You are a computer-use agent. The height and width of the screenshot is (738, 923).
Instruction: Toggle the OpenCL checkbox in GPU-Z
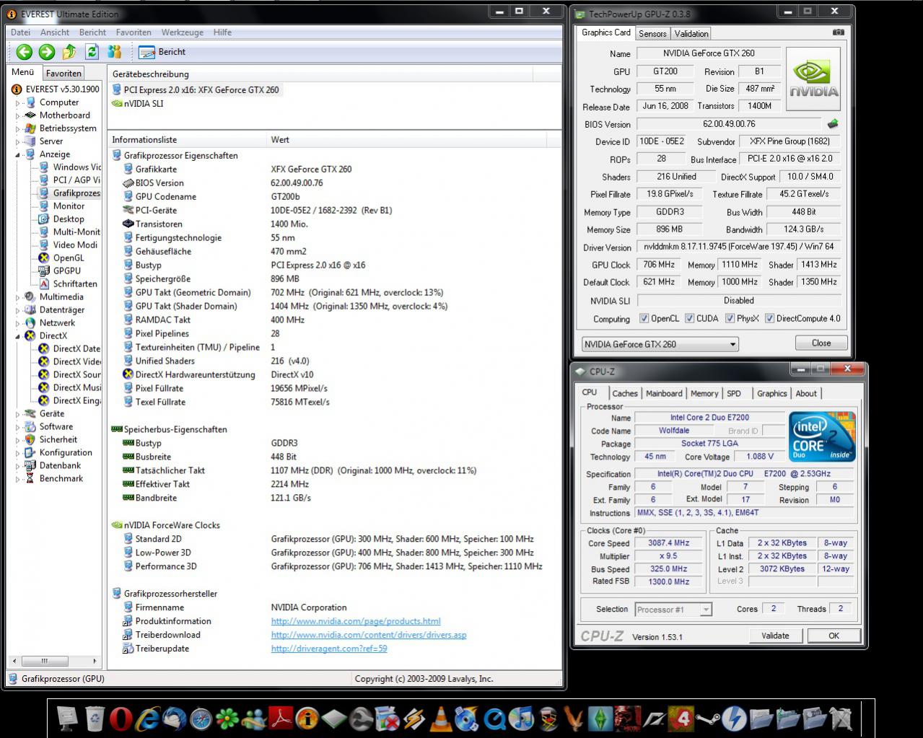click(644, 318)
